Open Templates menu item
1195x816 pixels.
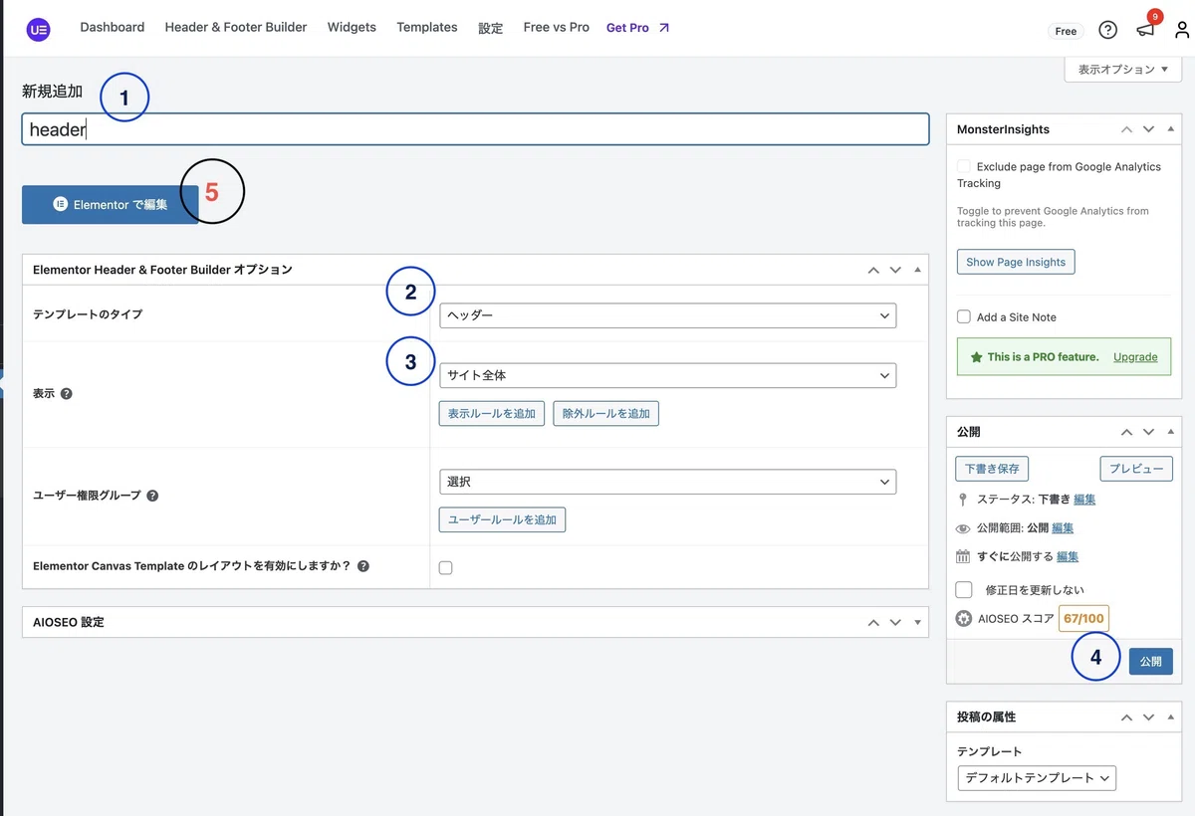point(427,27)
